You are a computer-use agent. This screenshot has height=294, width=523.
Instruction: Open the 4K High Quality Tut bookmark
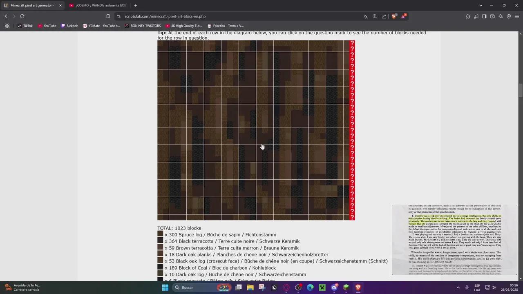183,26
